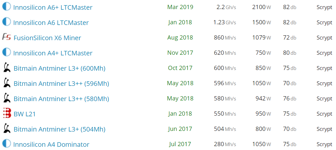Click the Innosilicon logo beside A6+ LTCMaster
336x150 pixels.
[x=7, y=6]
